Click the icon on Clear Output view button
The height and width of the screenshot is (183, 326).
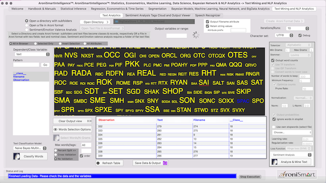coord(89,121)
